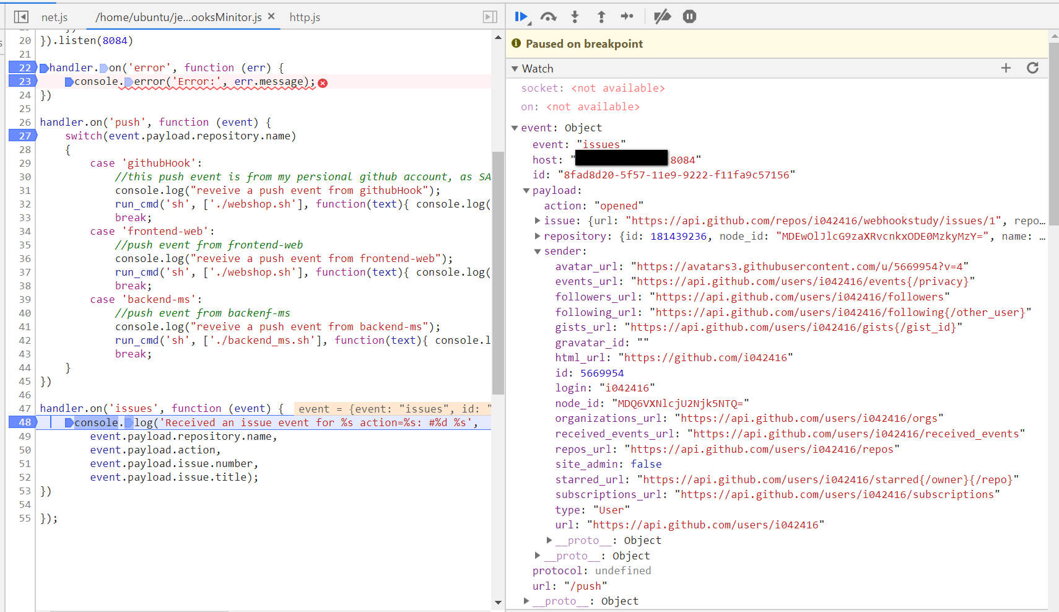Toggle breakpoint on line 22
The width and height of the screenshot is (1059, 612).
[x=22, y=68]
